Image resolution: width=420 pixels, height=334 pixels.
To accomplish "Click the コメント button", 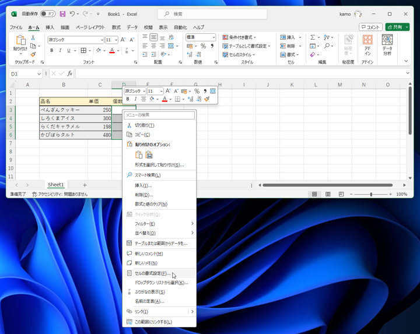I will (x=370, y=27).
